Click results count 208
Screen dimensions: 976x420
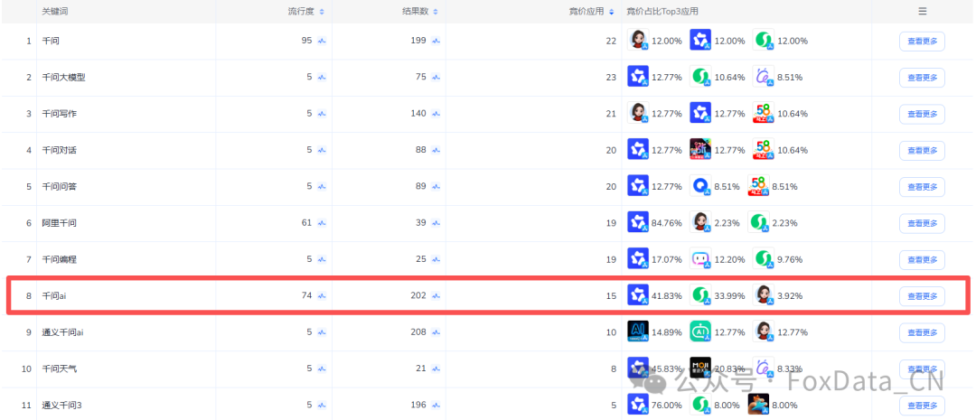coord(418,332)
